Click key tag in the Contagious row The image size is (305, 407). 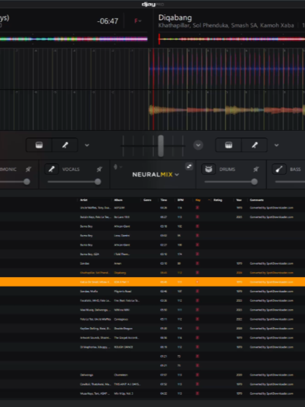(x=197, y=319)
